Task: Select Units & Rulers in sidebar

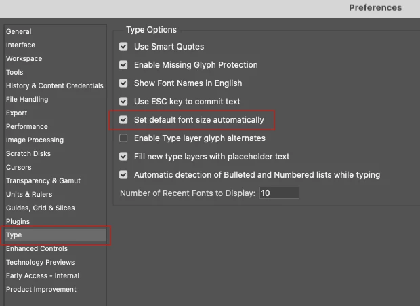Action: (x=29, y=194)
